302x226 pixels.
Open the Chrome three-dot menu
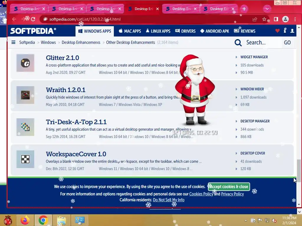295,19
